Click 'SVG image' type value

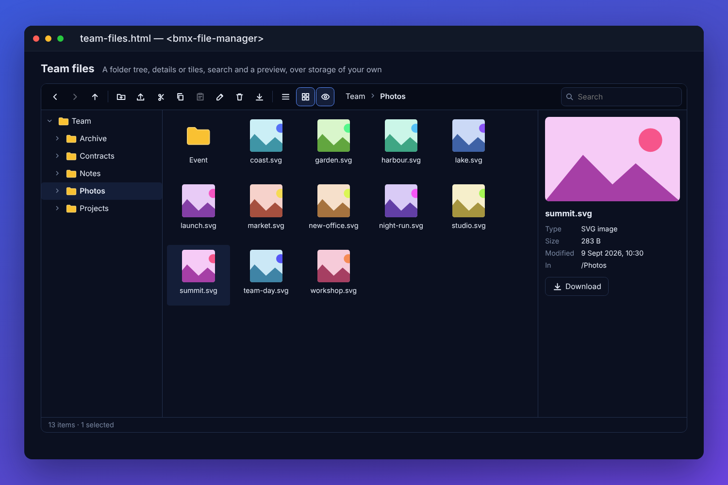599,229
